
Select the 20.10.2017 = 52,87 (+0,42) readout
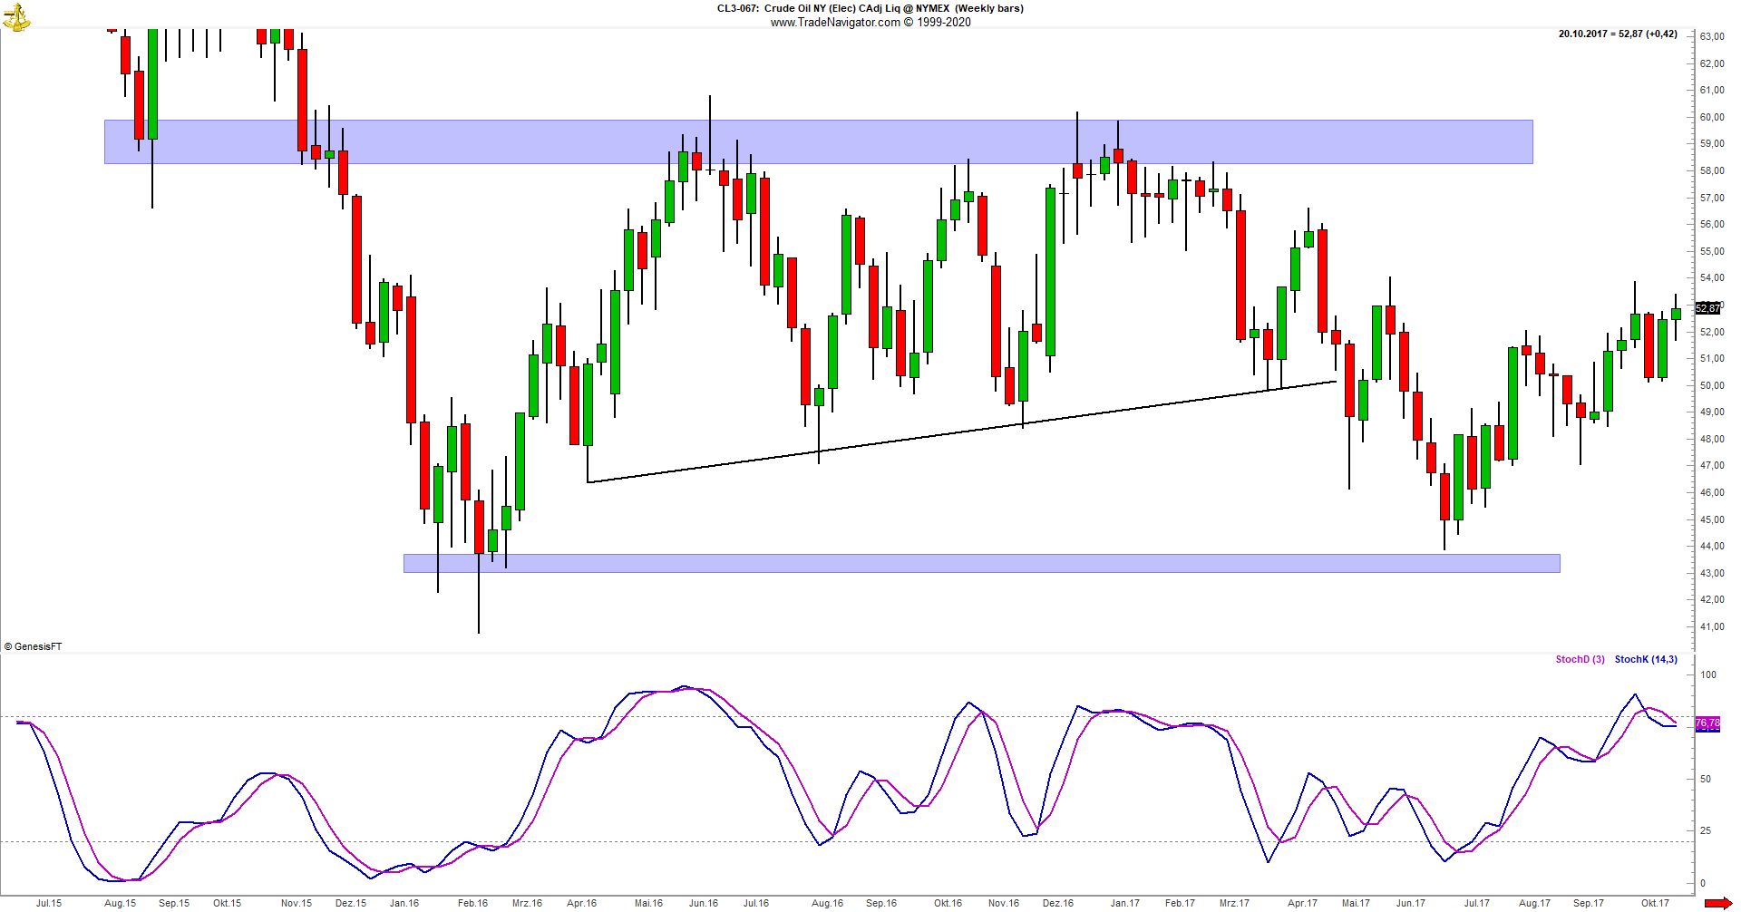1618,34
